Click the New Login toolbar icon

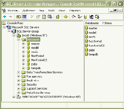(91, 17)
